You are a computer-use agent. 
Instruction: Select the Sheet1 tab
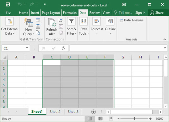(37, 112)
